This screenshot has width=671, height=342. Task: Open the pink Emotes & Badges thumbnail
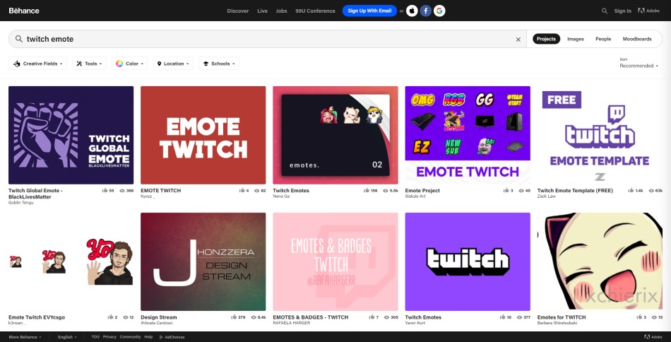coord(335,261)
